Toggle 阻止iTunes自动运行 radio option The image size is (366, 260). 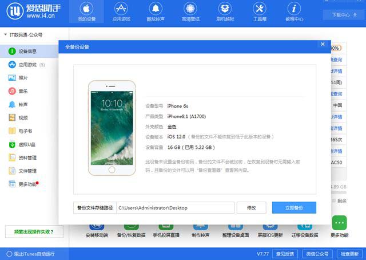click(x=9, y=254)
